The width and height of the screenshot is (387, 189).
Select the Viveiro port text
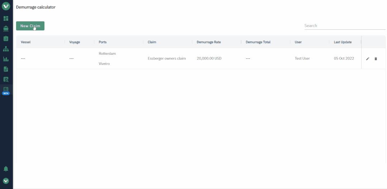click(104, 64)
